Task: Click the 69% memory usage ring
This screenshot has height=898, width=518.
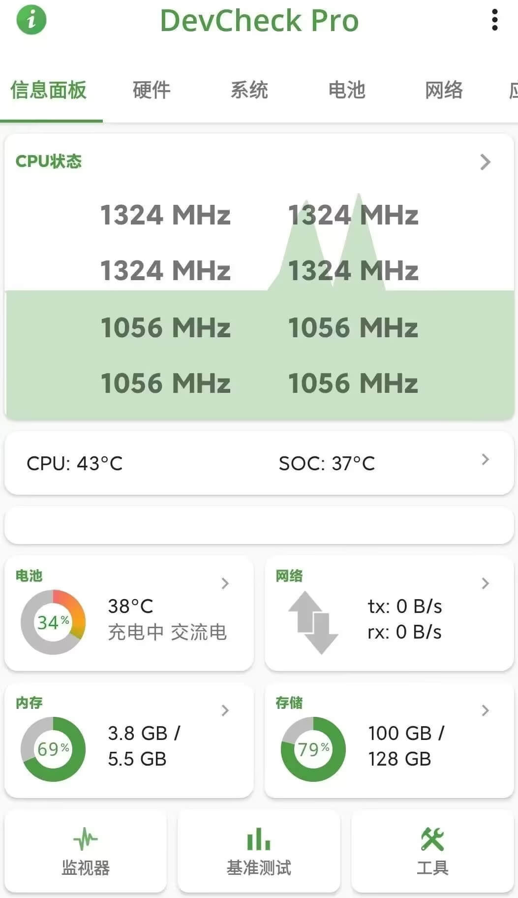Action: pyautogui.click(x=53, y=749)
